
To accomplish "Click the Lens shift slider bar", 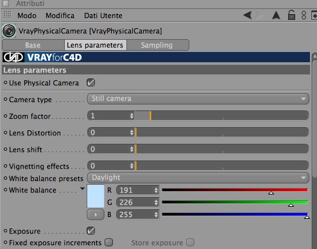I will (x=221, y=149).
